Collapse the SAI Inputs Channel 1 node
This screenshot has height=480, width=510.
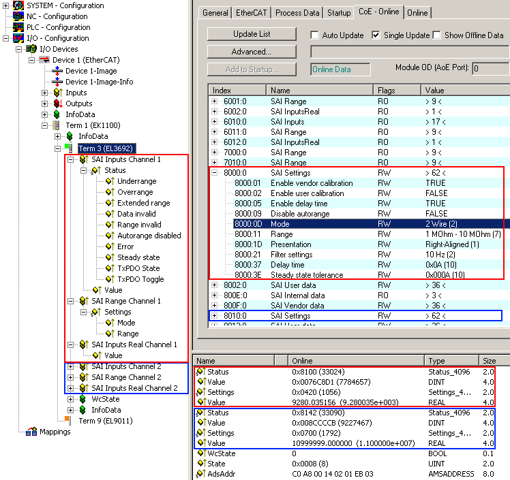[71, 159]
